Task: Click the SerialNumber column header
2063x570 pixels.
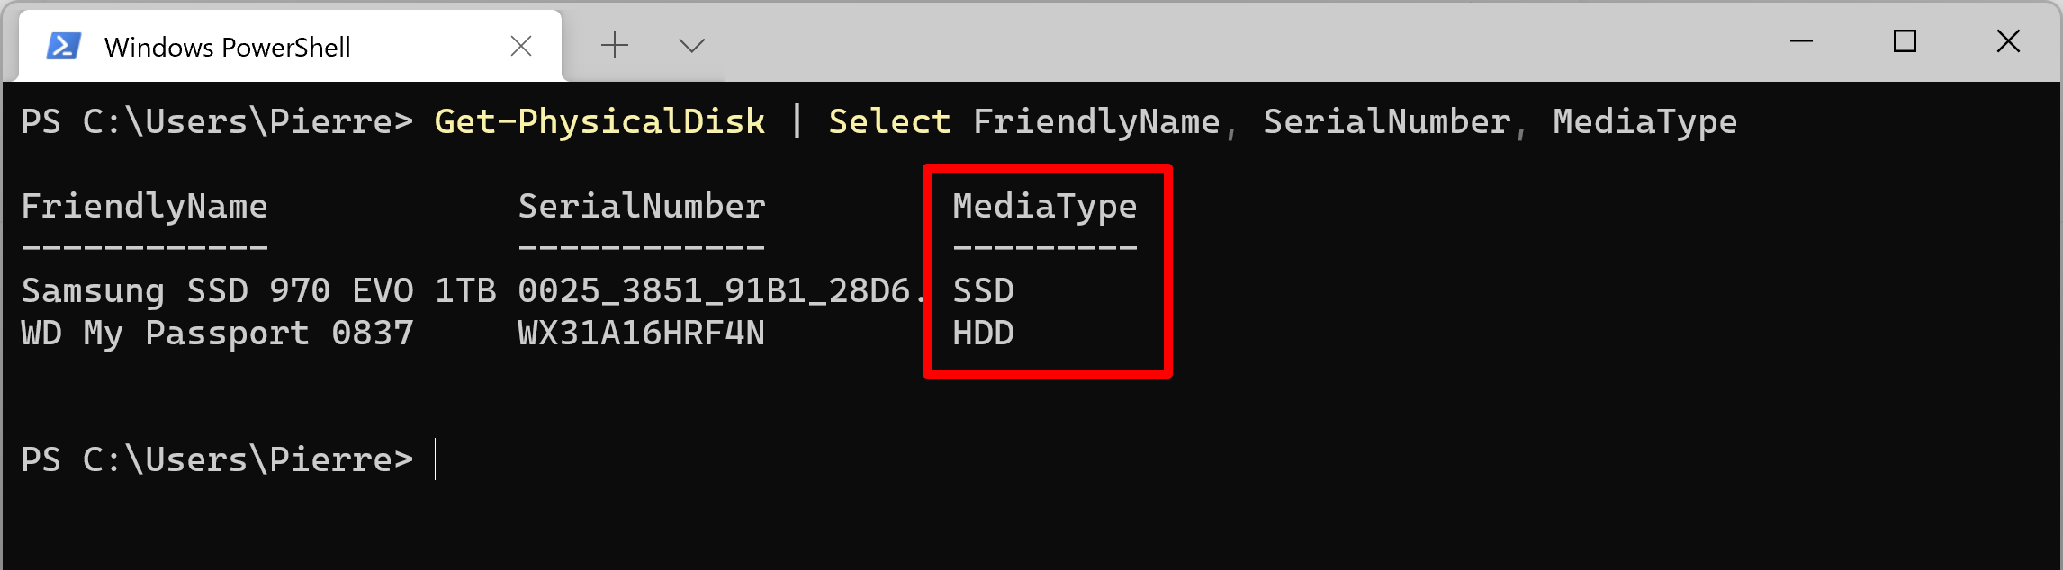Action: (642, 206)
